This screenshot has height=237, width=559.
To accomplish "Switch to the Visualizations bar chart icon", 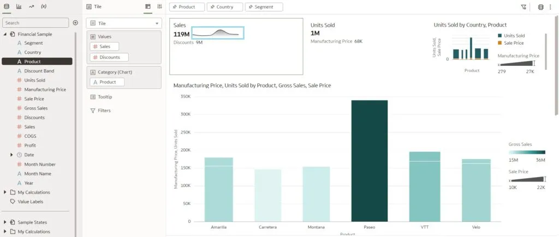I will (19, 7).
